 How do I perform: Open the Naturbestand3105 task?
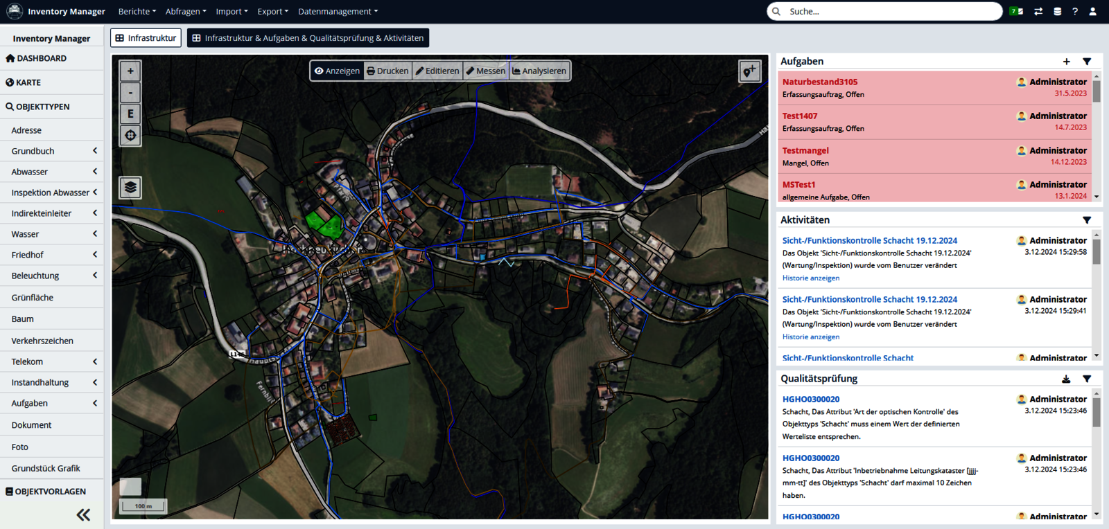point(819,82)
